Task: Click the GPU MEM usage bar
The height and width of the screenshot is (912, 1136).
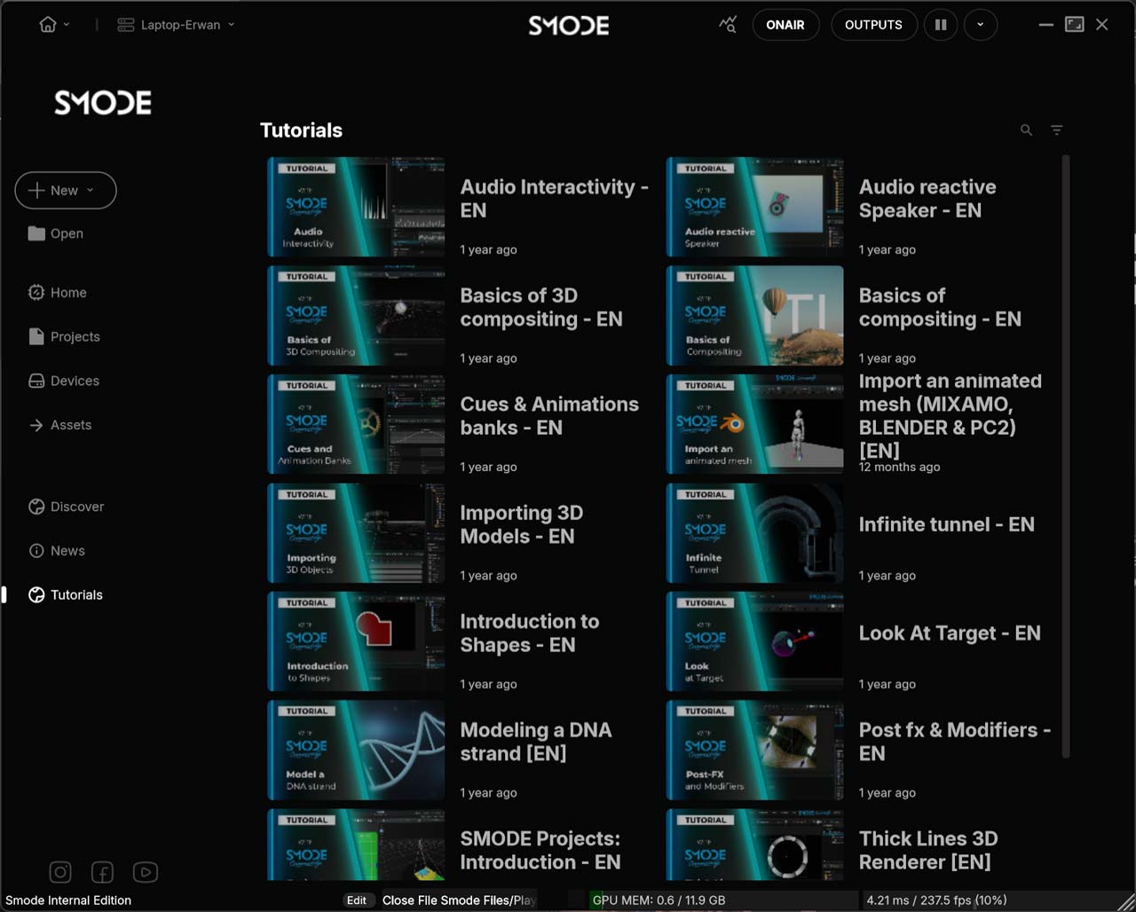Action: [722, 900]
